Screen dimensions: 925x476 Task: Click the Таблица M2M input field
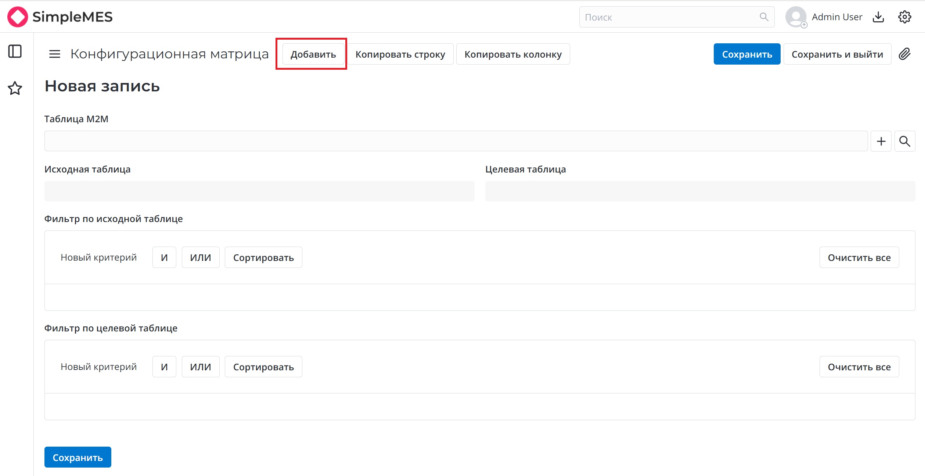456,141
